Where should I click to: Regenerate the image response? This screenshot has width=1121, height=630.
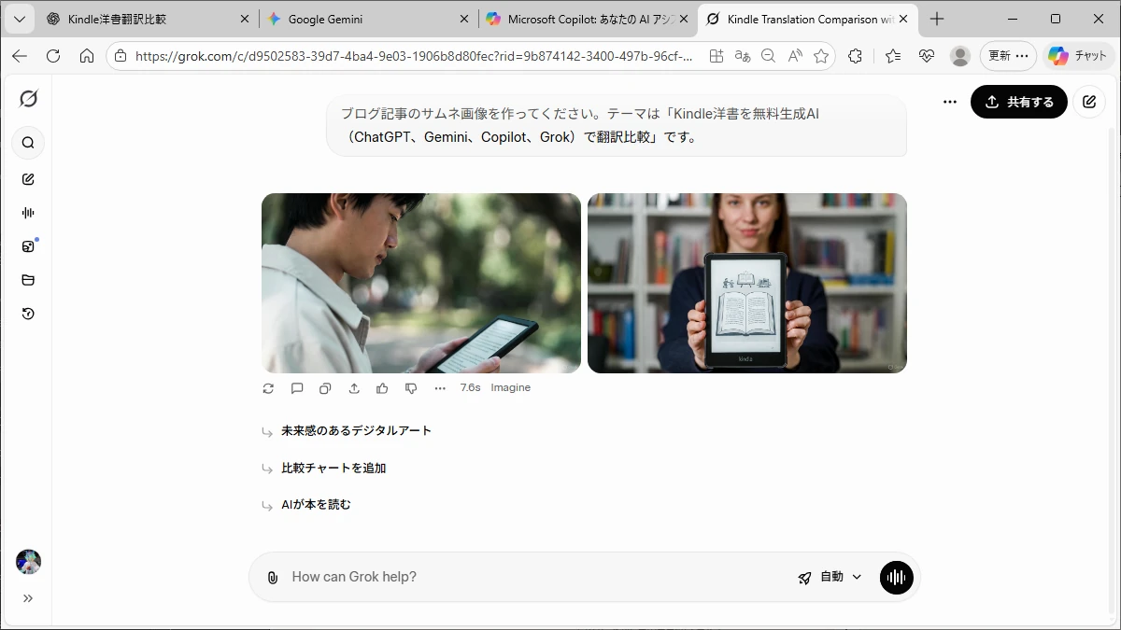click(268, 388)
